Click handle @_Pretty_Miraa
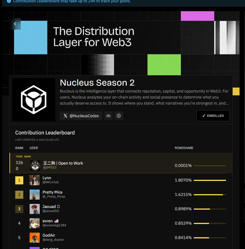Viewport: 245px width, 249px height. [x=54, y=197]
